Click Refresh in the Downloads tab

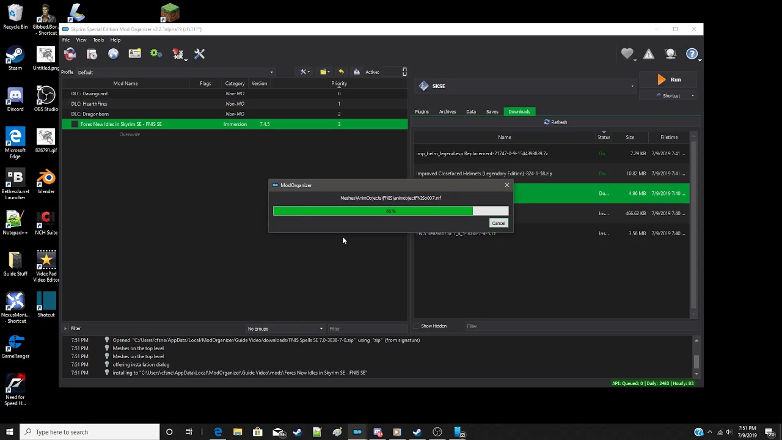(x=555, y=122)
